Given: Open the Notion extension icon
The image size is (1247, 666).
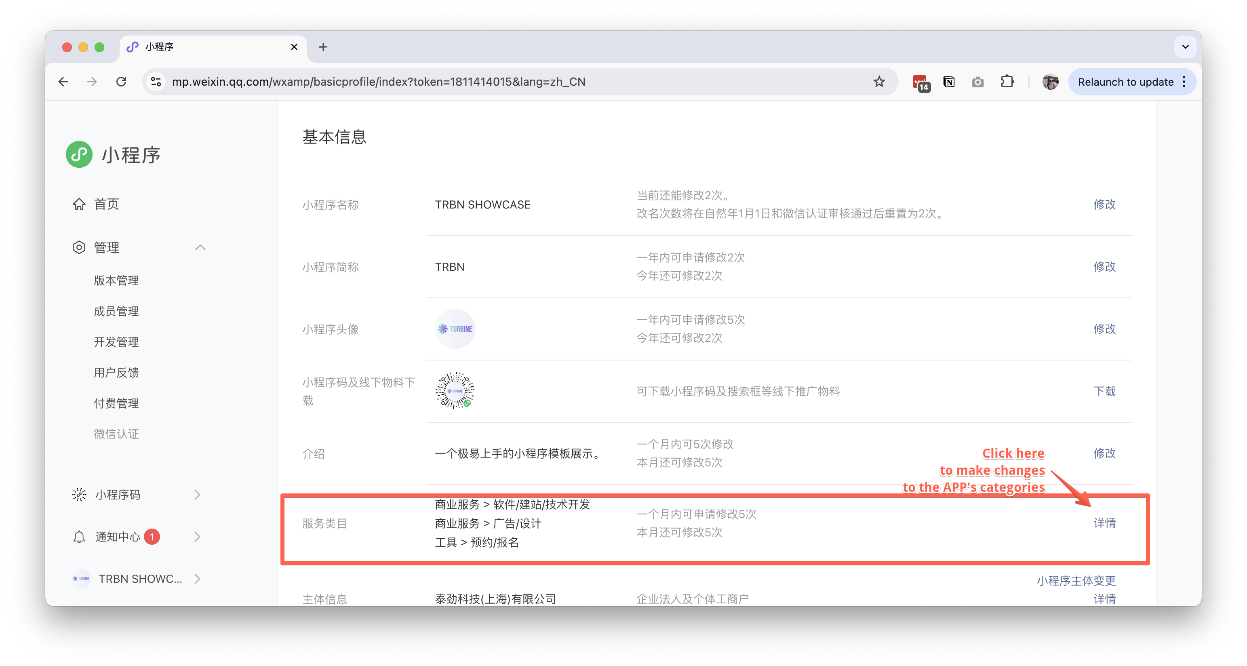Looking at the screenshot, I should click(x=949, y=82).
